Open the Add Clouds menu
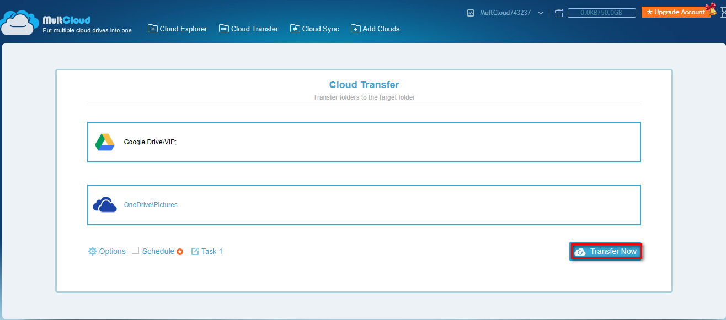Image resolution: width=726 pixels, height=320 pixels. 375,29
